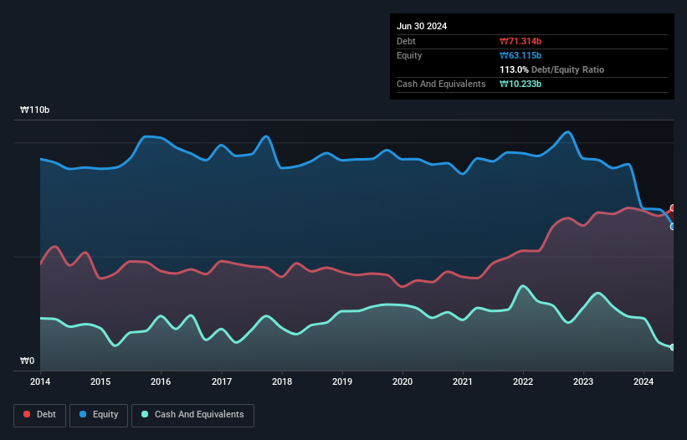Click the Cash And Equivalents tooltip label
The image size is (687, 440).
441,84
